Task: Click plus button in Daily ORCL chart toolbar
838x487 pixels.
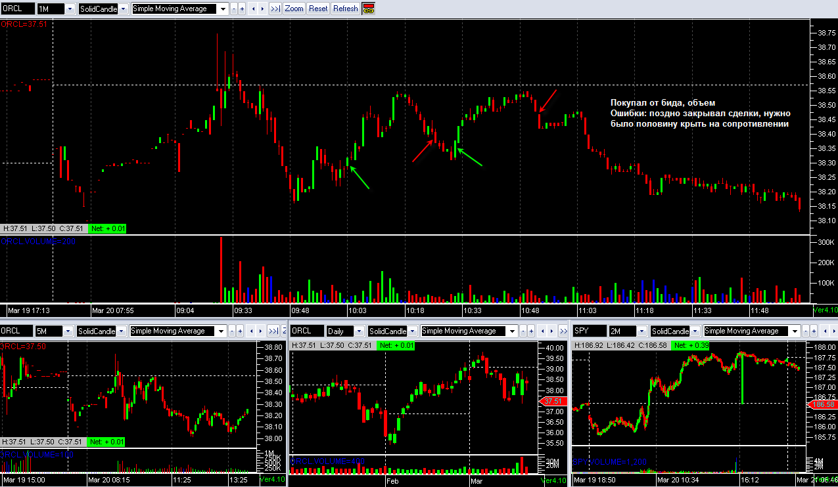Action: [531, 331]
